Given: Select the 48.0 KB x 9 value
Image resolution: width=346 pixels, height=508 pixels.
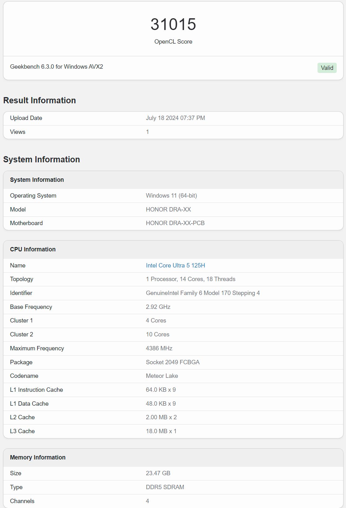Looking at the screenshot, I should pos(161,403).
